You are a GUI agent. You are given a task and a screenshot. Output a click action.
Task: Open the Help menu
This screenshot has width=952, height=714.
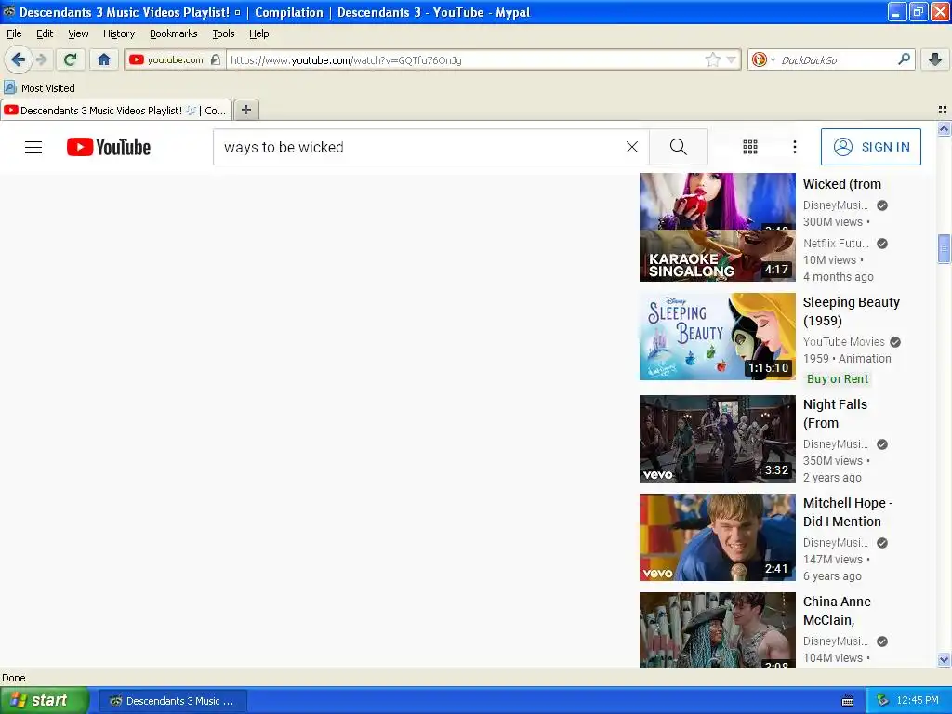(258, 33)
